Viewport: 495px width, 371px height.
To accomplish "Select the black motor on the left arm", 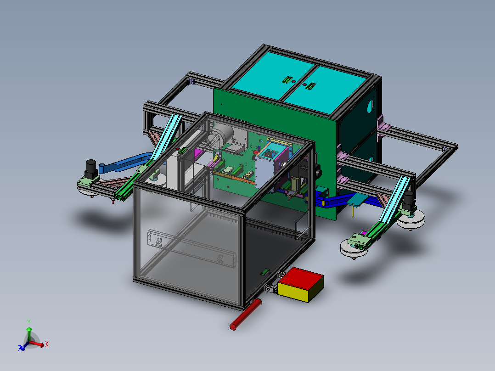I will pyautogui.click(x=91, y=169).
